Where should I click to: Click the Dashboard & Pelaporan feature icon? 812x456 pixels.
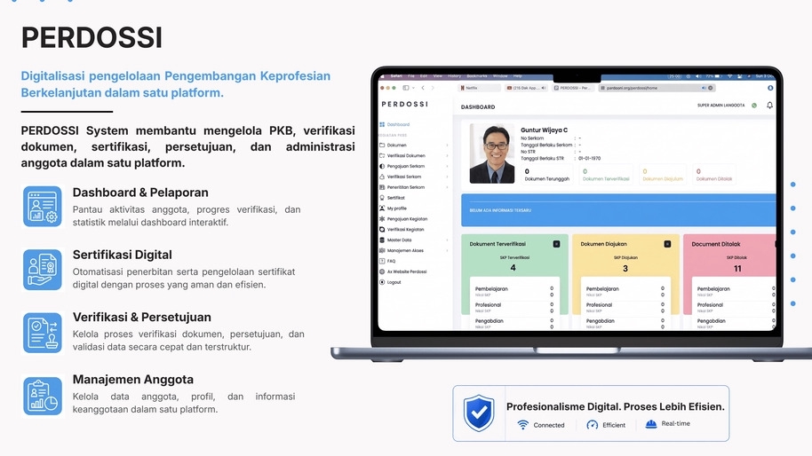click(43, 207)
